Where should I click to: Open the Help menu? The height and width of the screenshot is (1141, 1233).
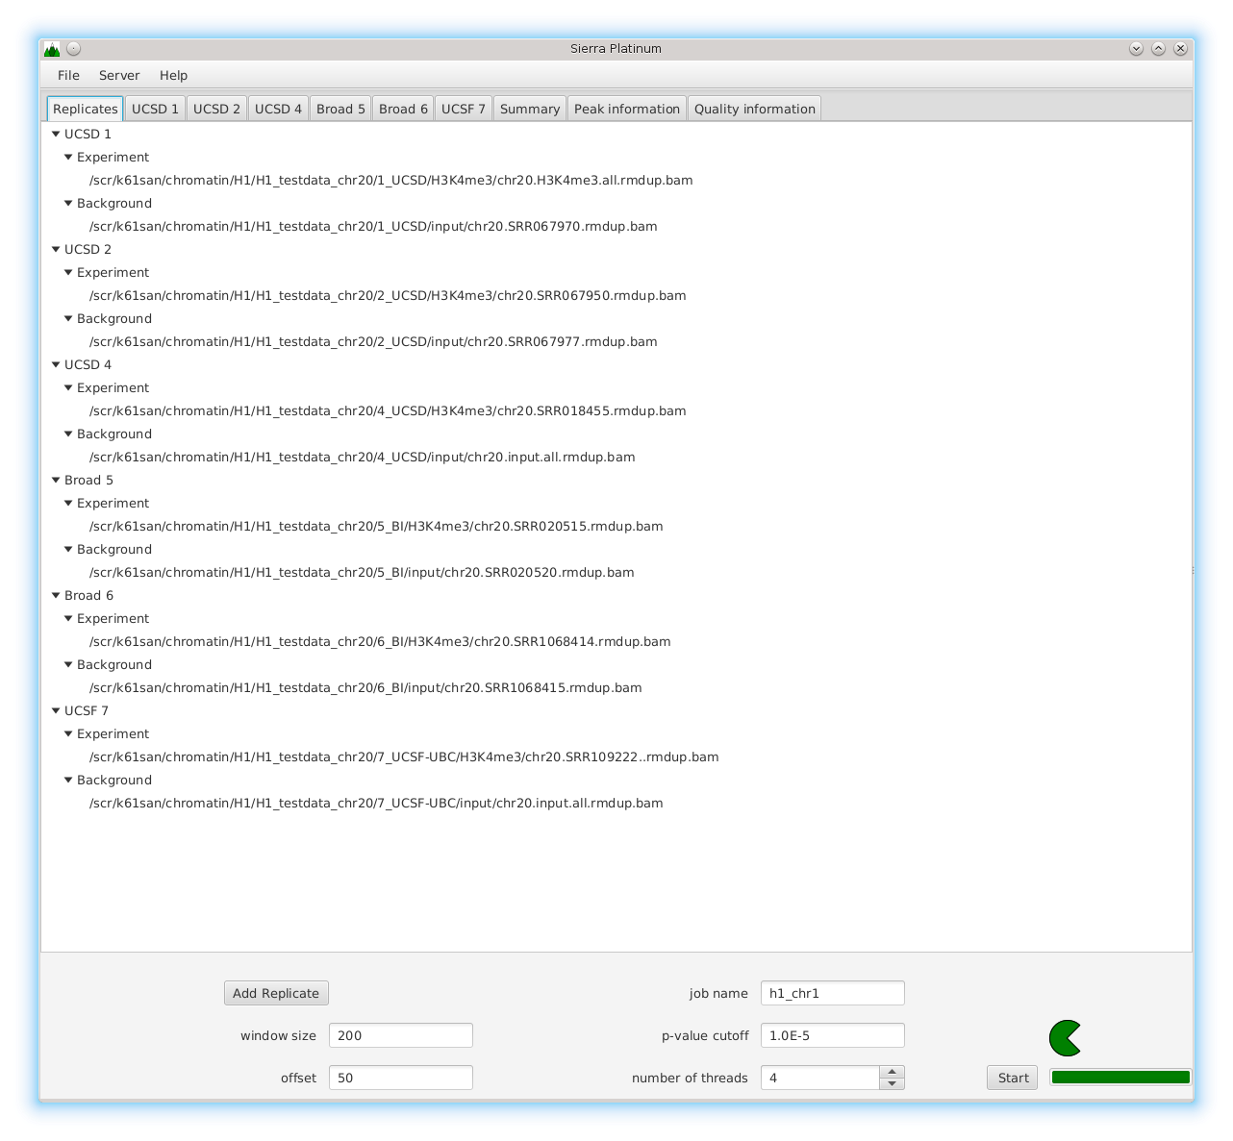(x=173, y=75)
